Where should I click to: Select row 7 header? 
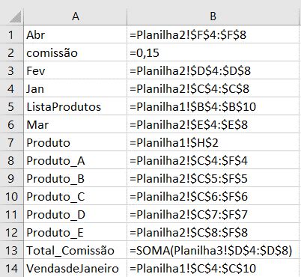(x=11, y=142)
